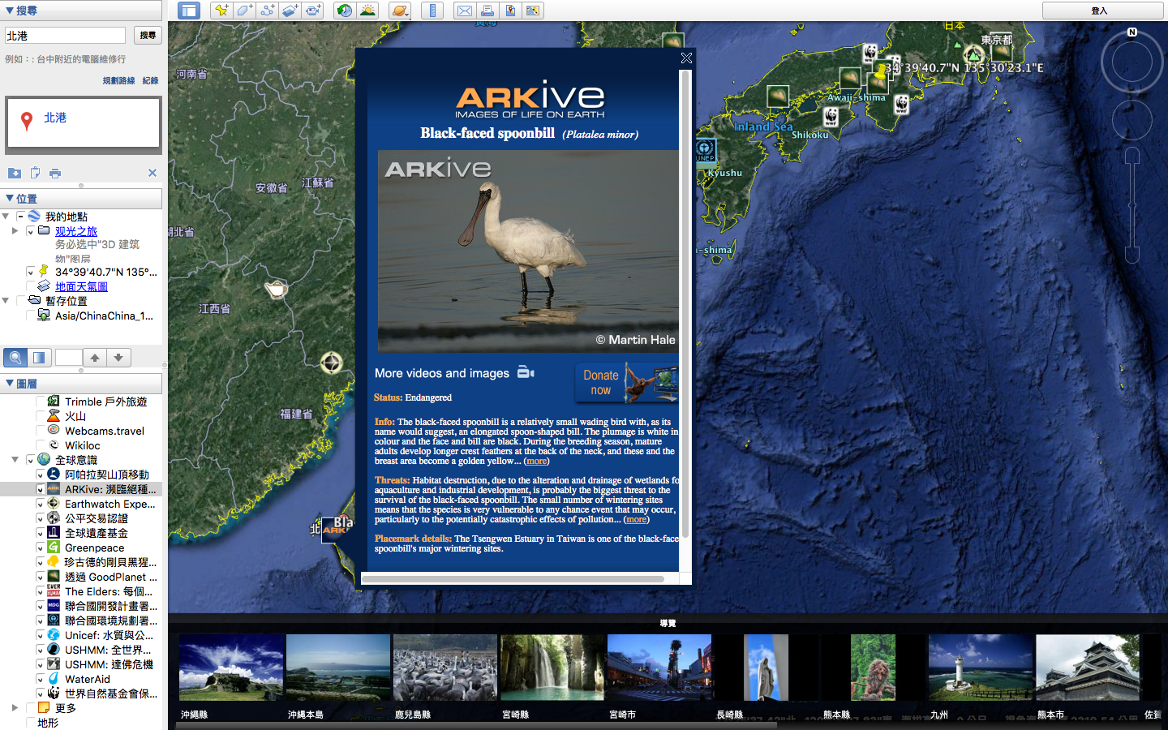Image resolution: width=1168 pixels, height=730 pixels.
Task: Uncheck the 观光之旅 checkbox
Action: click(30, 231)
